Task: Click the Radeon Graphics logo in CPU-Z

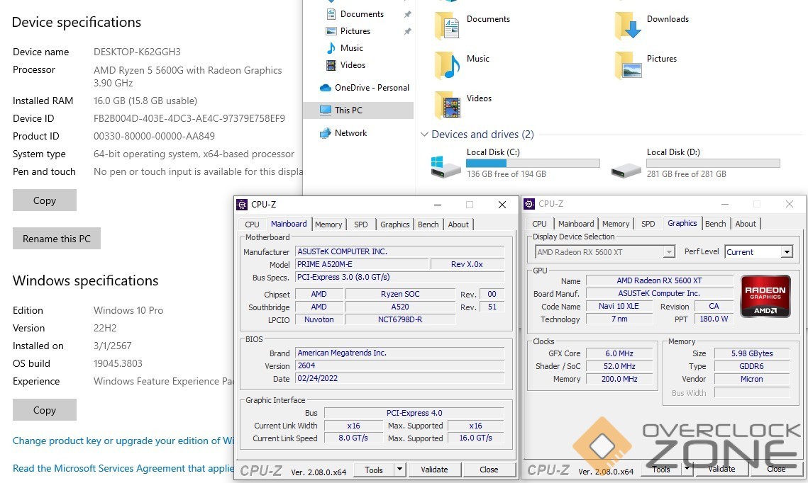Action: click(765, 297)
